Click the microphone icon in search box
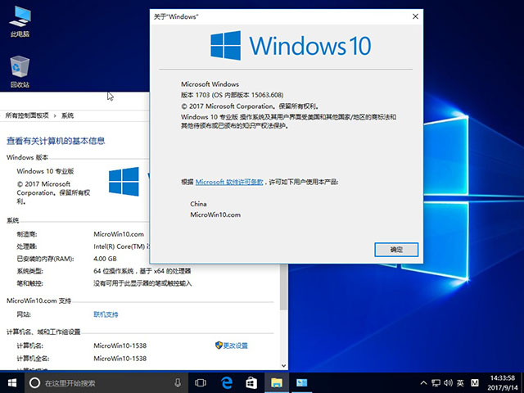This screenshot has width=524, height=393. (x=178, y=382)
